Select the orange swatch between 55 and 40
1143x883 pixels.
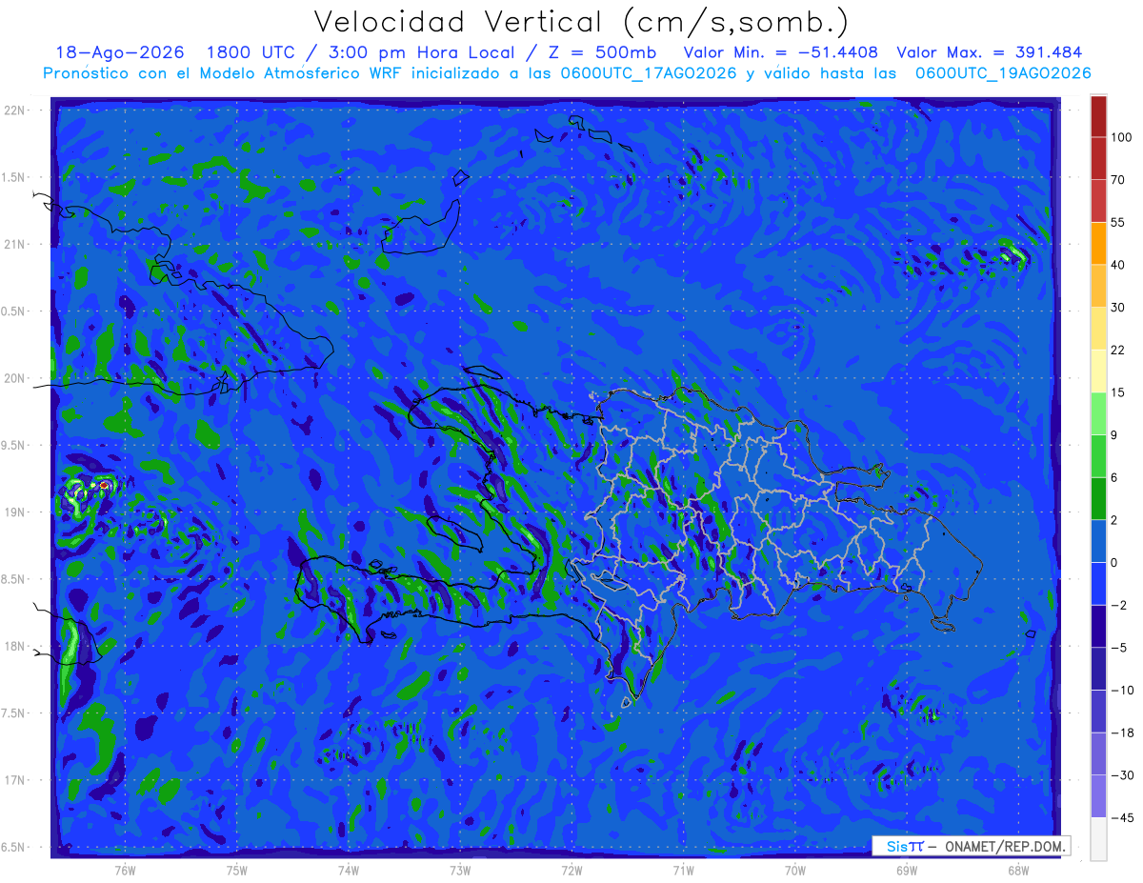tap(1098, 243)
